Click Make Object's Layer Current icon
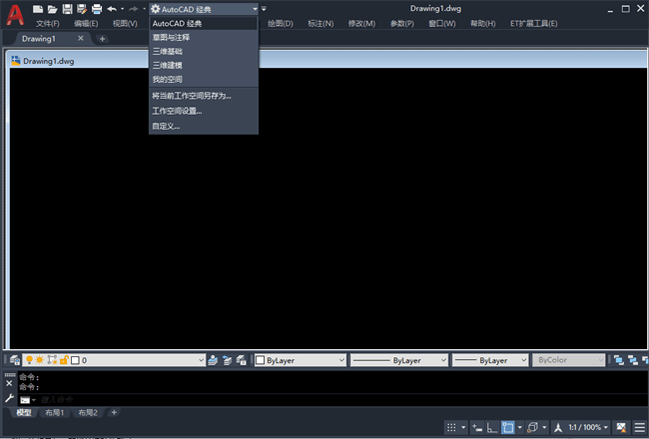Image resolution: width=649 pixels, height=439 pixels. coord(213,360)
